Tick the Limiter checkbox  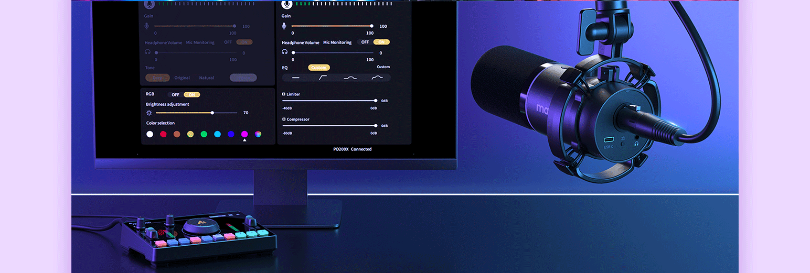[x=284, y=94]
